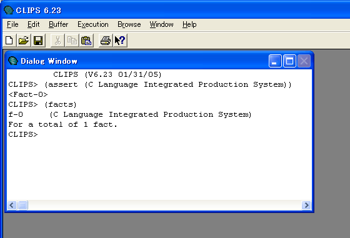This screenshot has width=350, height=238.
Task: Open the Execution menu
Action: click(93, 24)
